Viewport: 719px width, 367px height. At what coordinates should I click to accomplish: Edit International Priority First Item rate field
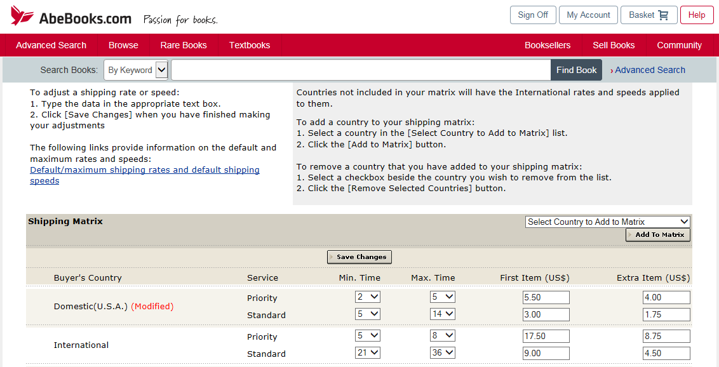point(546,337)
